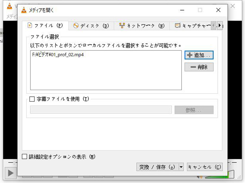The height and width of the screenshot is (183, 245).
Task: Click the subtitle file path input field
Action: click(x=101, y=110)
